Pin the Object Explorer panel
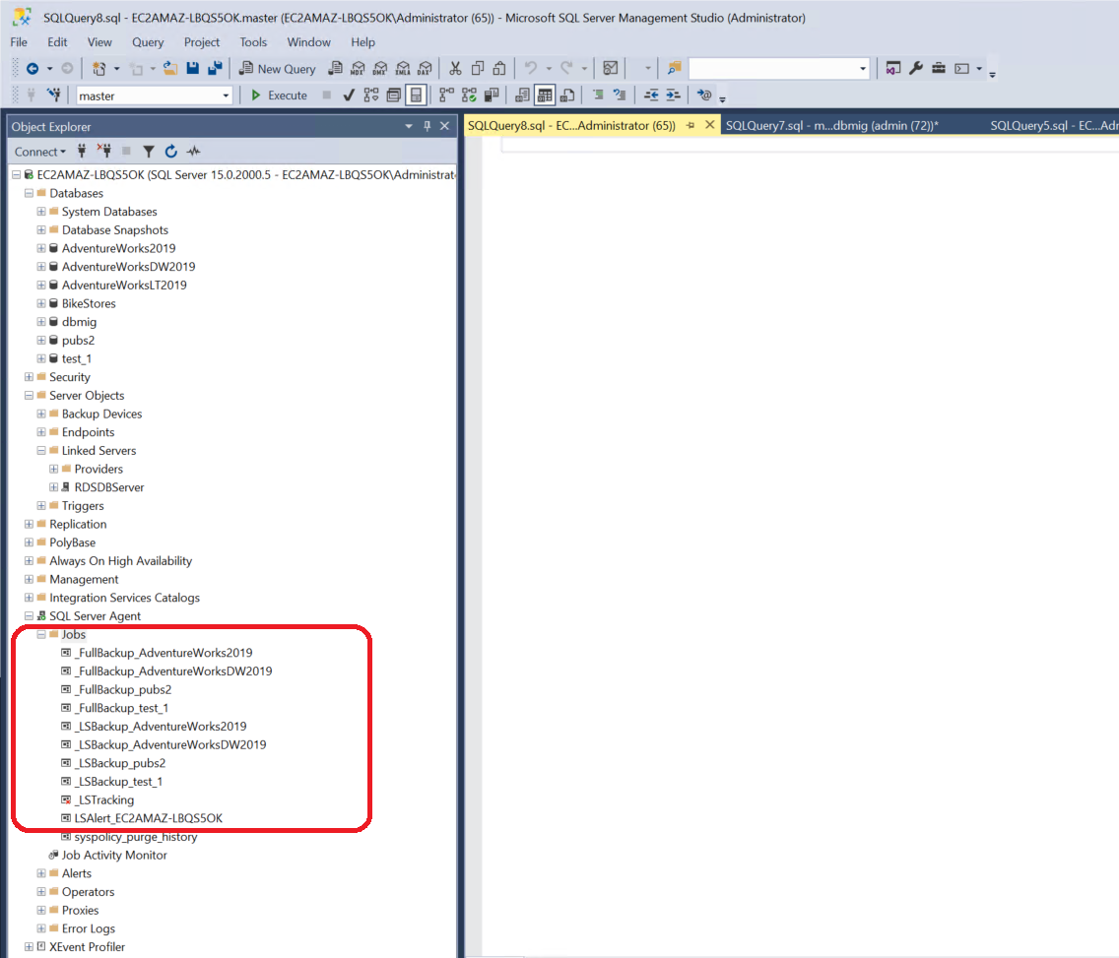 (x=427, y=126)
